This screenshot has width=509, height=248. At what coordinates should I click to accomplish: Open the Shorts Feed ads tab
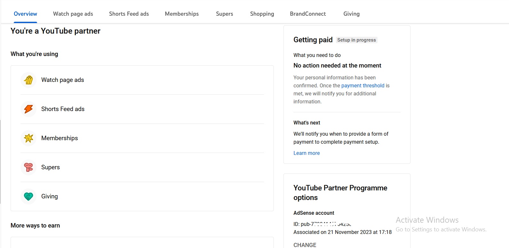tap(129, 14)
